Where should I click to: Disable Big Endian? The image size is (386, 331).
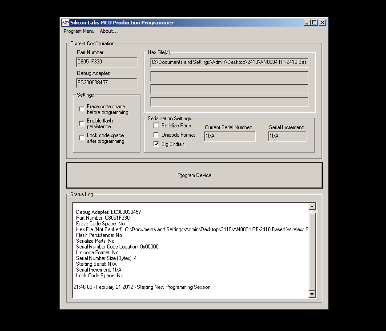pyautogui.click(x=156, y=143)
